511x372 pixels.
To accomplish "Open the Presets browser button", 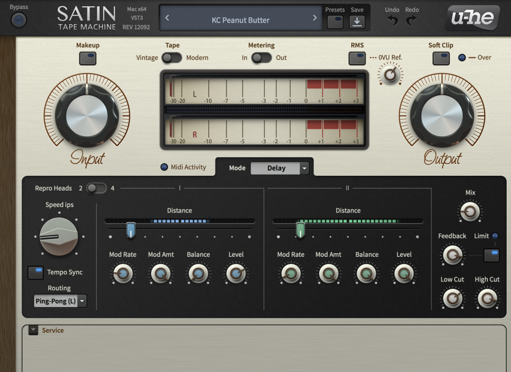I will coord(335,22).
